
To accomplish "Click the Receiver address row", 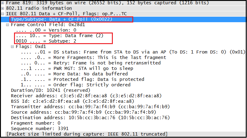I will [x=86, y=96].
